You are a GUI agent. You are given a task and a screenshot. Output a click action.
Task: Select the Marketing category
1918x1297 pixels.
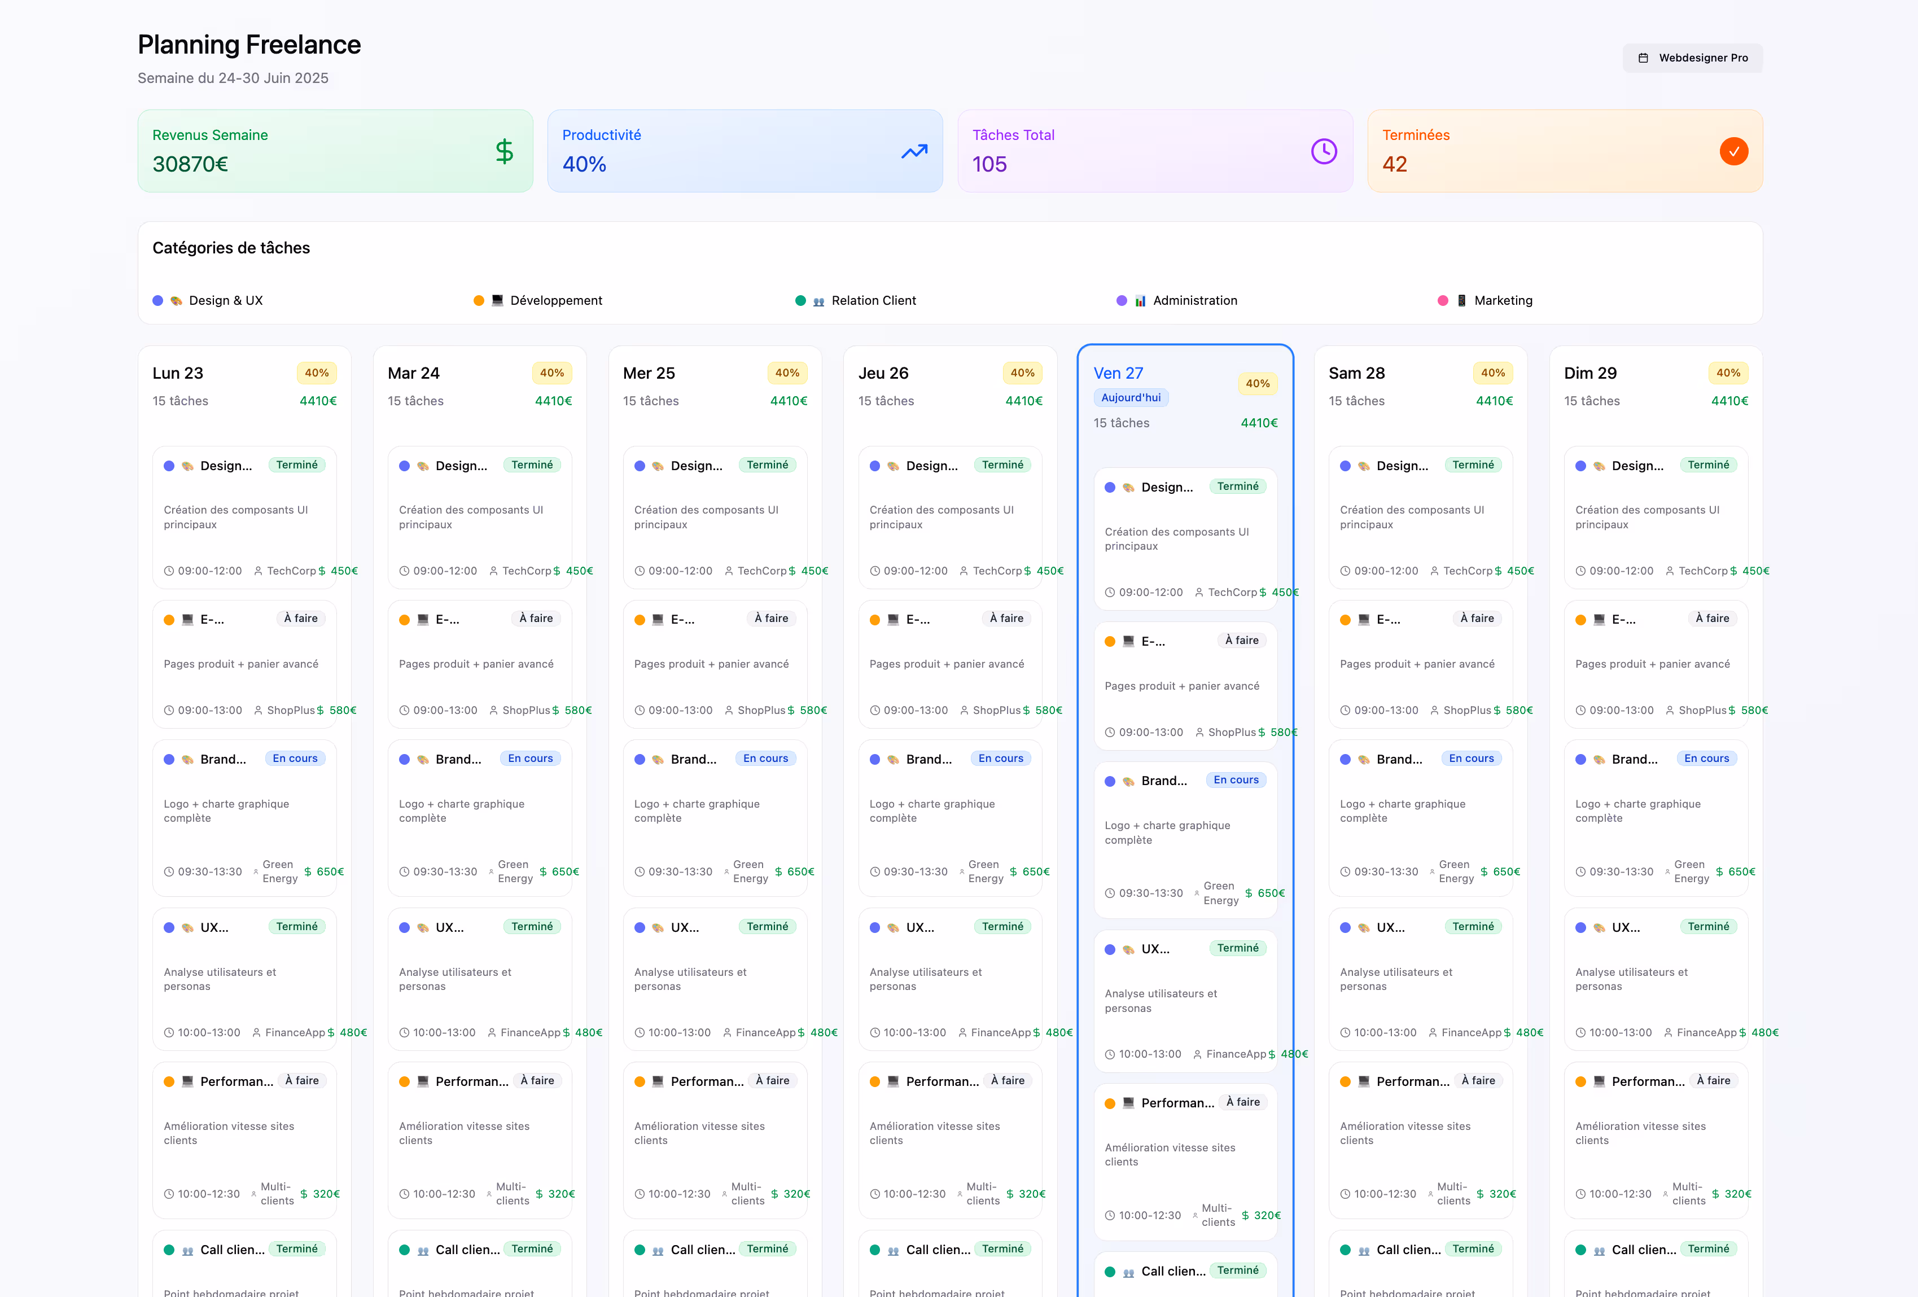(x=1485, y=300)
